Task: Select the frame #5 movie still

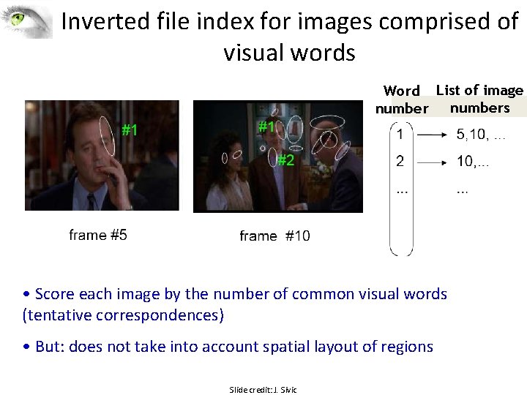Action: 102,156
